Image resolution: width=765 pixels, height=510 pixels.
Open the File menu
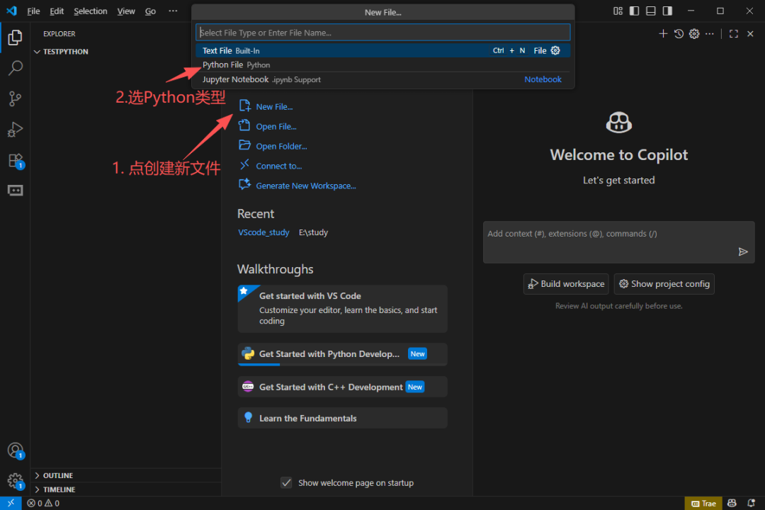click(x=34, y=11)
